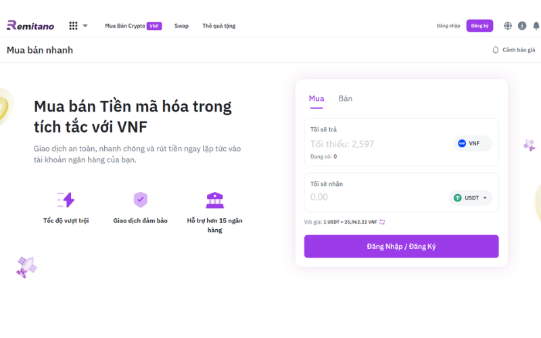Click the Đăng Nhập / Đăng Ký button
541x338 pixels.
[401, 246]
